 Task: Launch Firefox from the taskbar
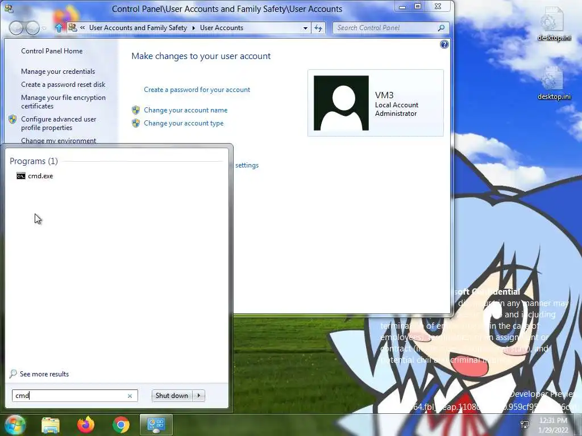pos(86,425)
